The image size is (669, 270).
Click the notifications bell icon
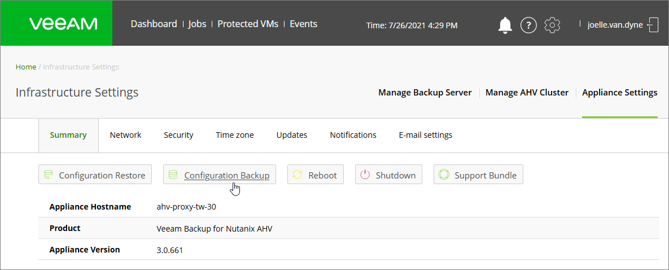pyautogui.click(x=505, y=25)
